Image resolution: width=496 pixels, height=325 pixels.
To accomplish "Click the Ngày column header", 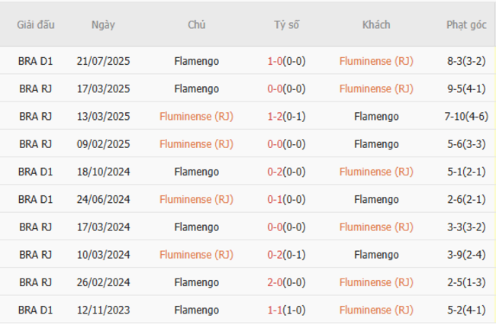I will click(103, 24).
